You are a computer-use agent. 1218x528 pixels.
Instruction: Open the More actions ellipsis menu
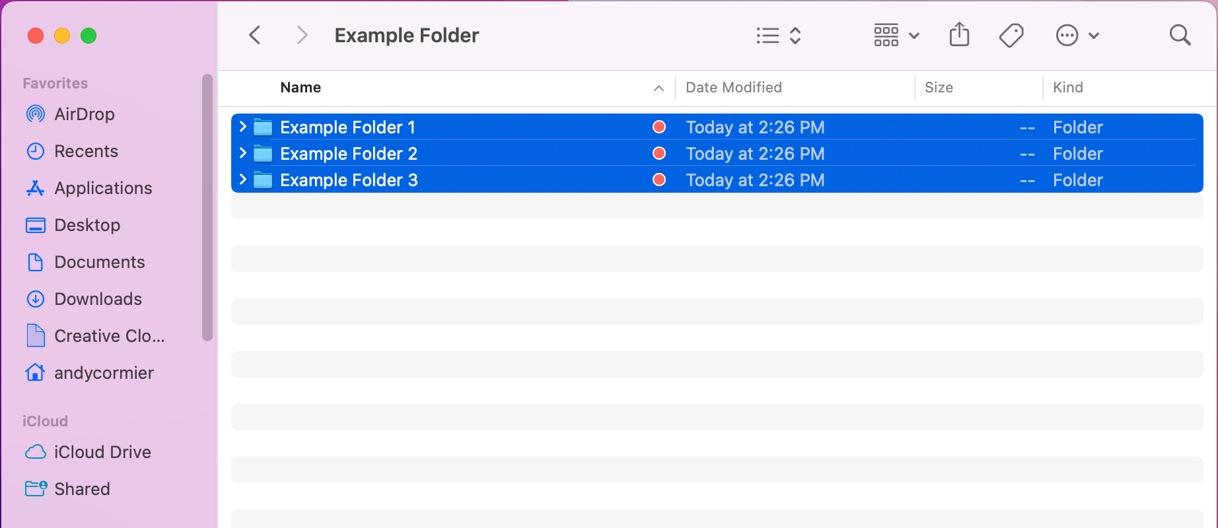1077,35
